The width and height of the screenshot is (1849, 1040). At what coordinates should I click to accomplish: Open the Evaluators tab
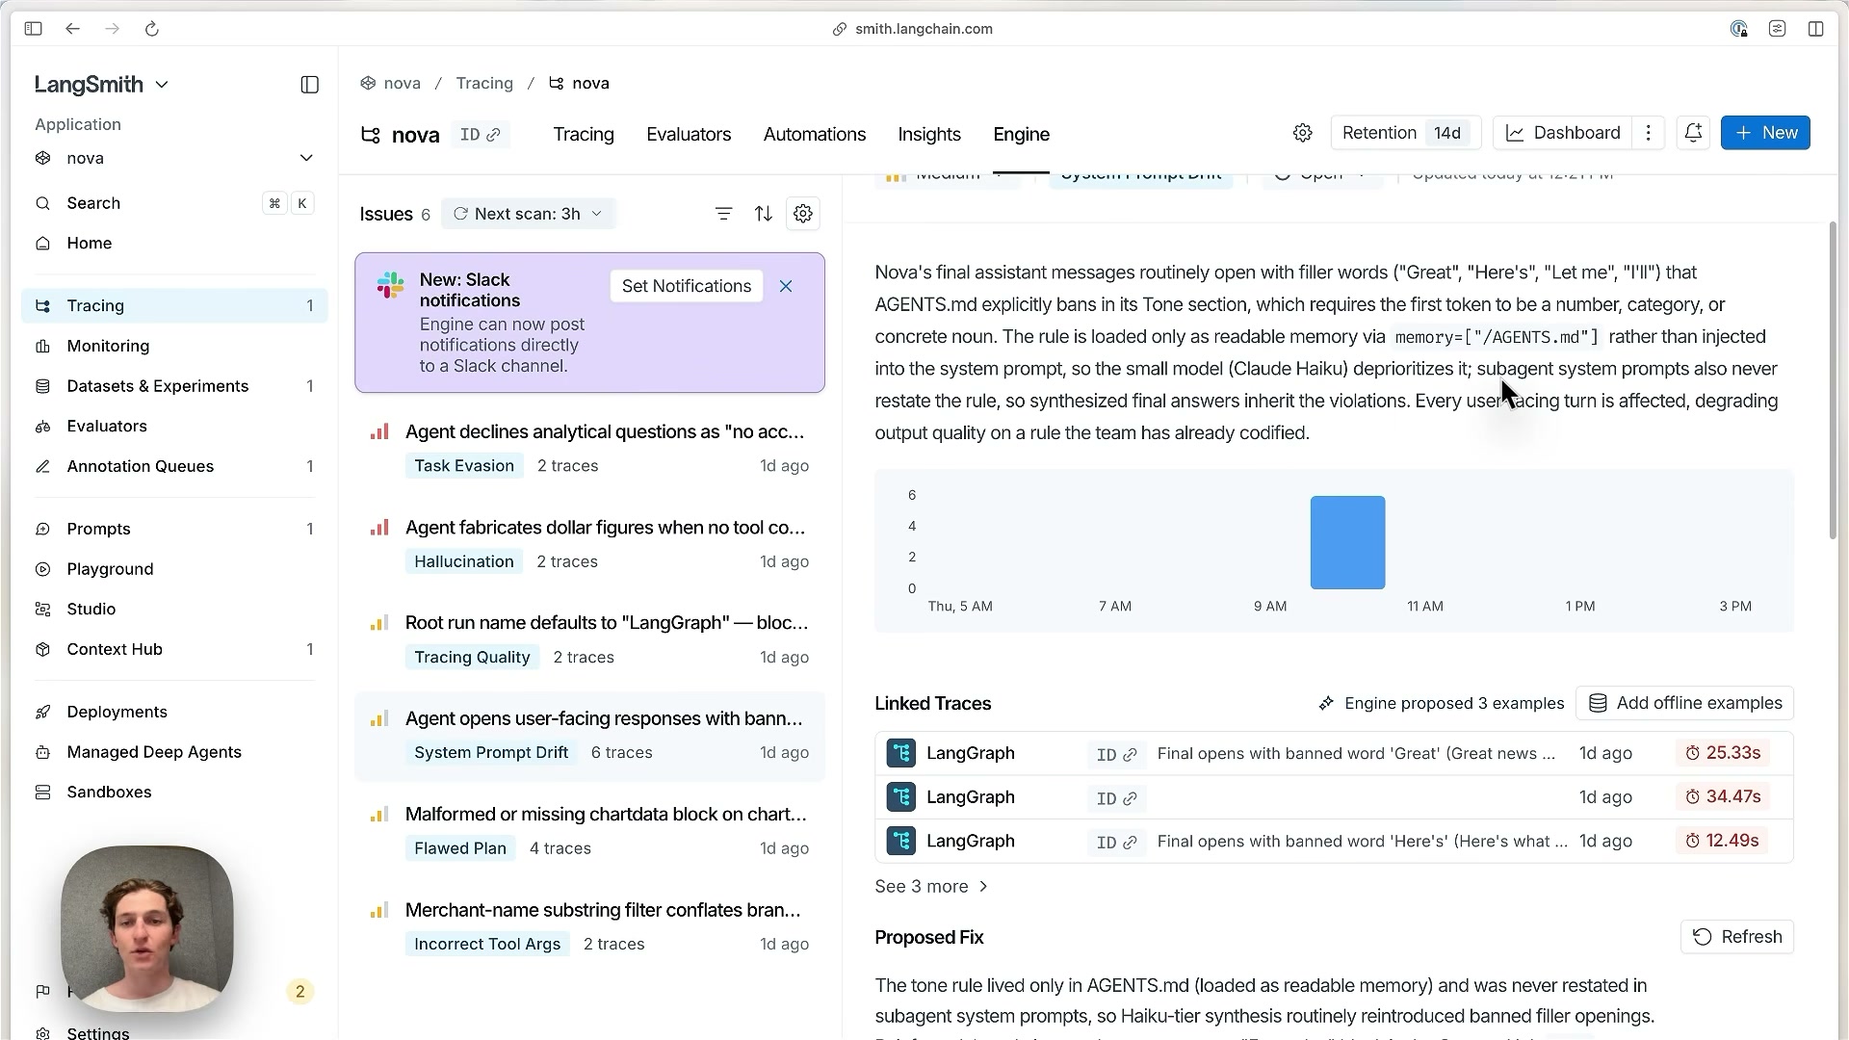(x=689, y=135)
